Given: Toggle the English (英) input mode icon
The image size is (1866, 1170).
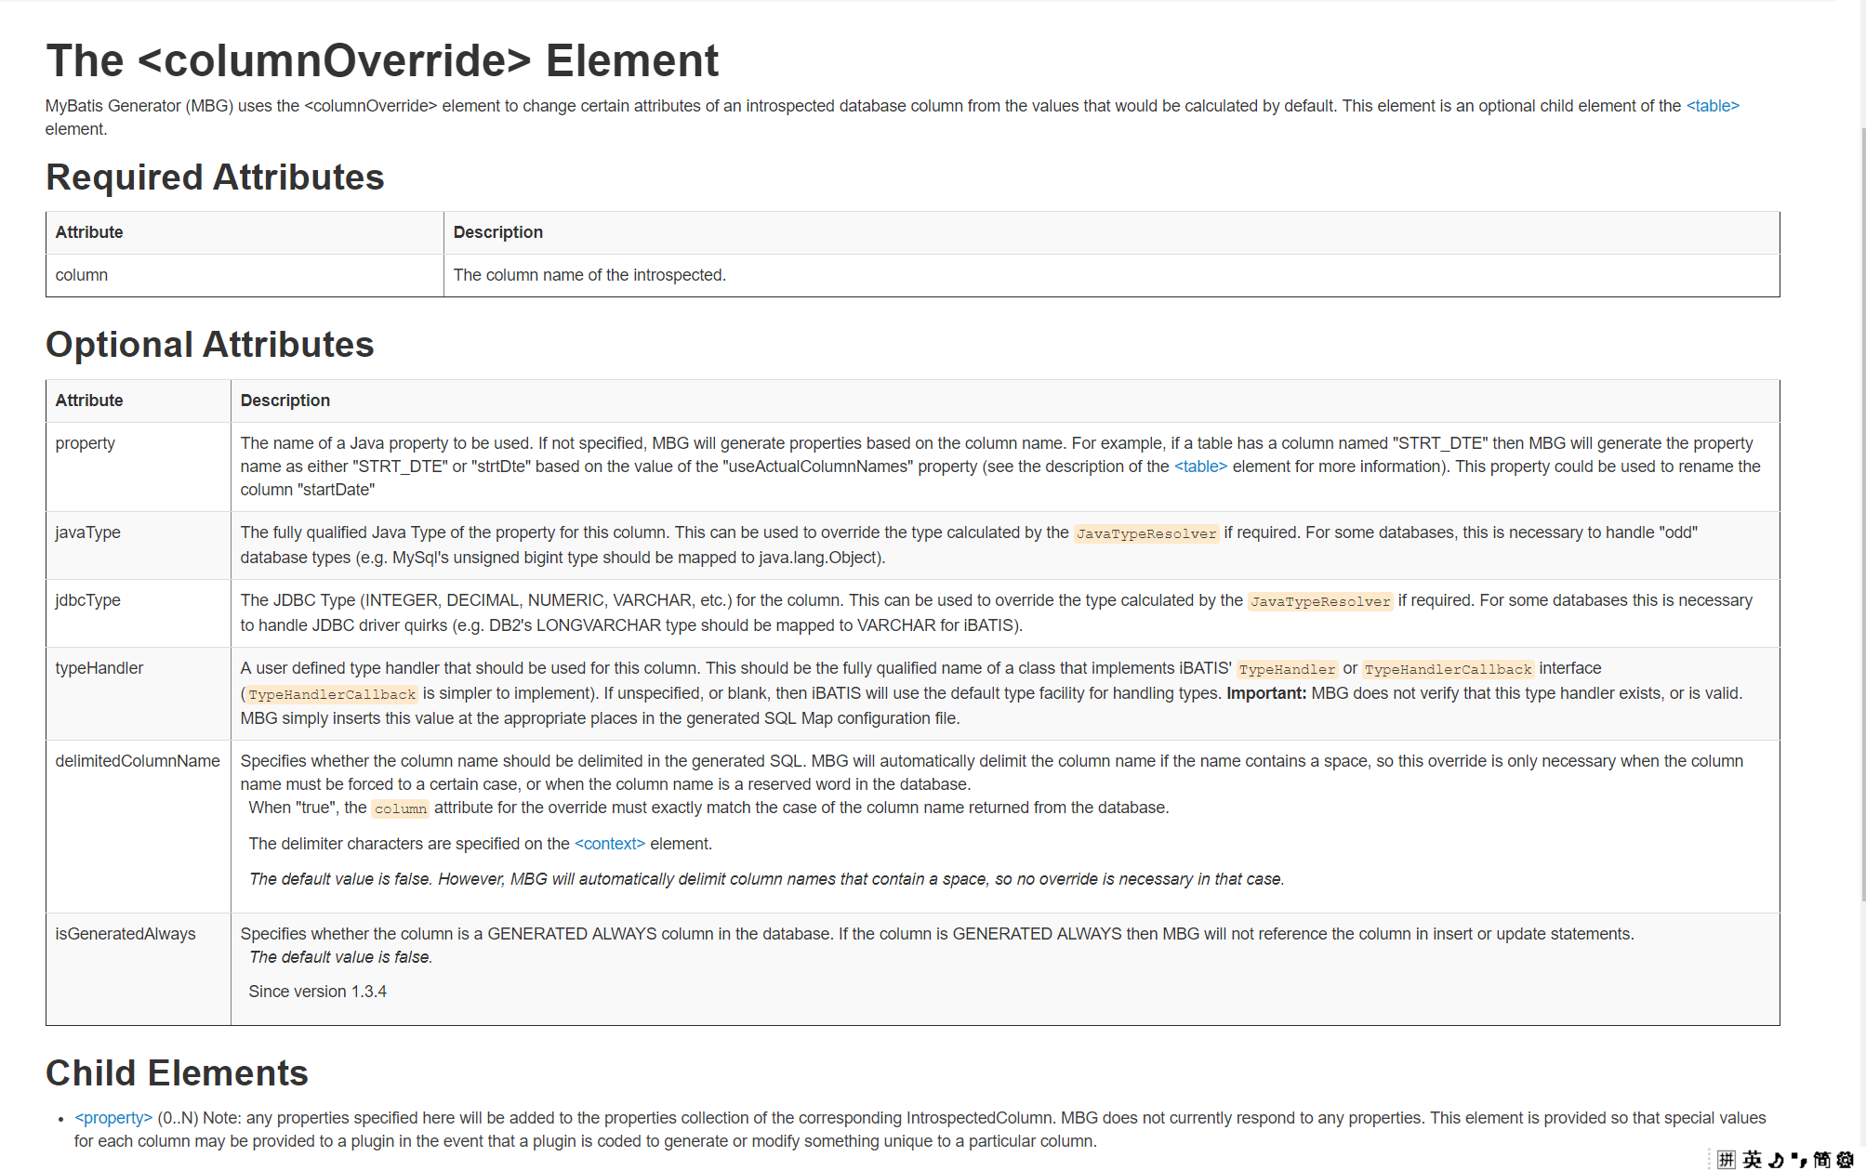Looking at the screenshot, I should [1752, 1159].
